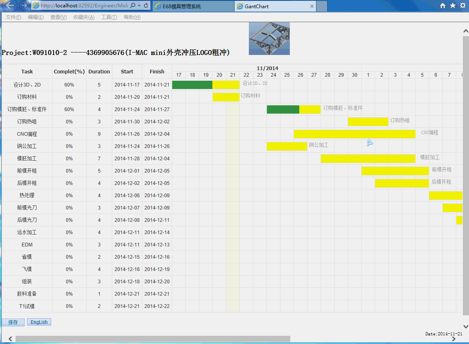Image resolution: width=469 pixels, height=344 pixels.
Task: Click the project title W091010-2 text
Action: point(116,52)
